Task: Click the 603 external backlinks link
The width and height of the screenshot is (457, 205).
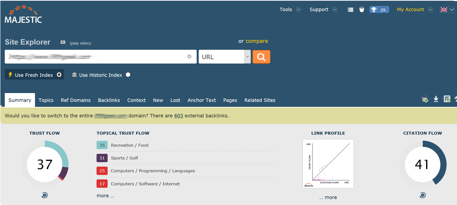Action: [179, 116]
